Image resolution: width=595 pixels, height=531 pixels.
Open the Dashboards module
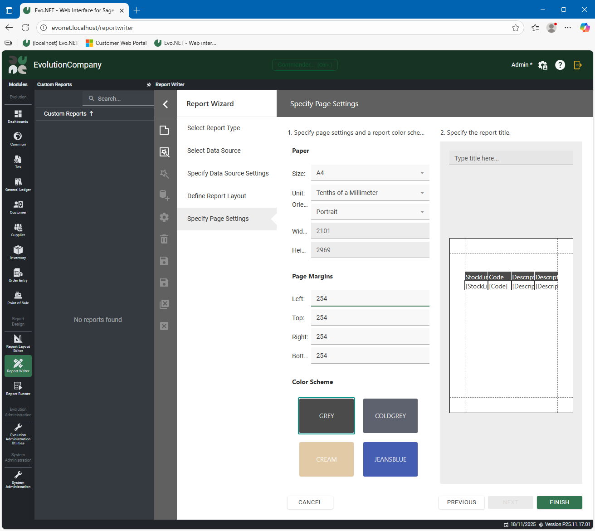coord(18,116)
